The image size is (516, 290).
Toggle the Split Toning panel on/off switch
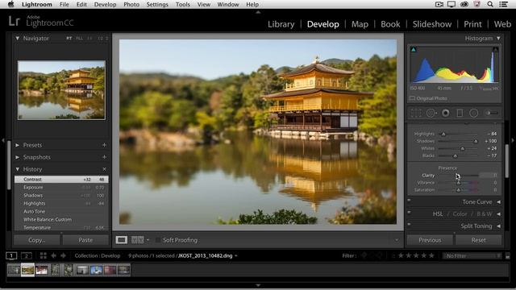(409, 224)
